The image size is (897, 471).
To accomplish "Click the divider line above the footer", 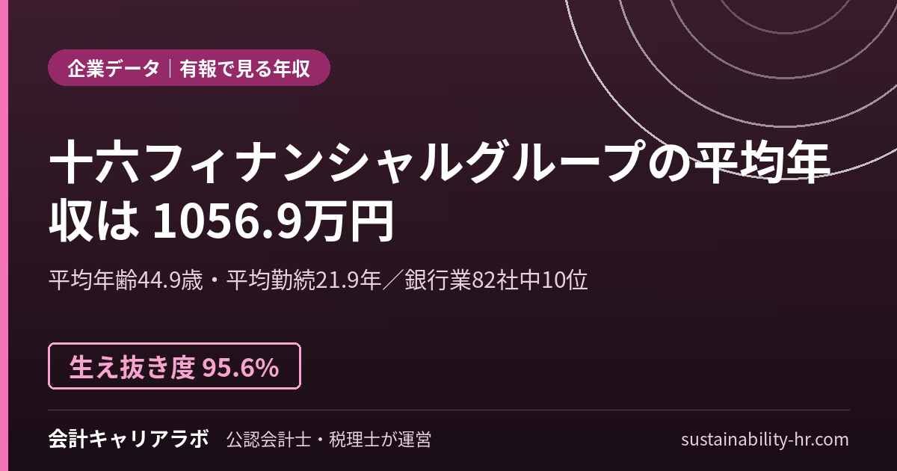I will tap(449, 410).
